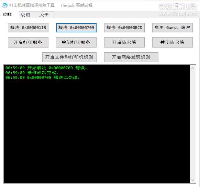Click the log scrollbar down arrow
Screen dimensions: 200x187
192,180
